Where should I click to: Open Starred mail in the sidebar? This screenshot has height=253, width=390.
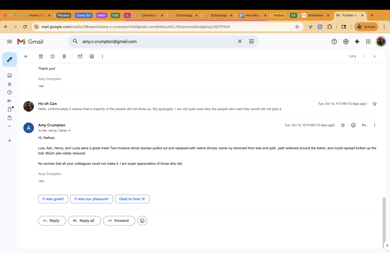tap(9, 84)
